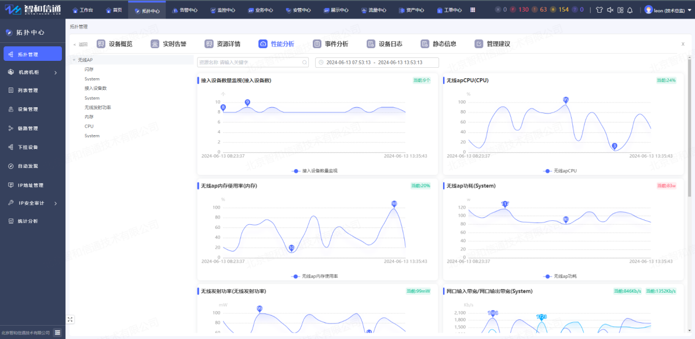
Task: Select the 无线发射功率 tree item
Action: click(x=98, y=107)
